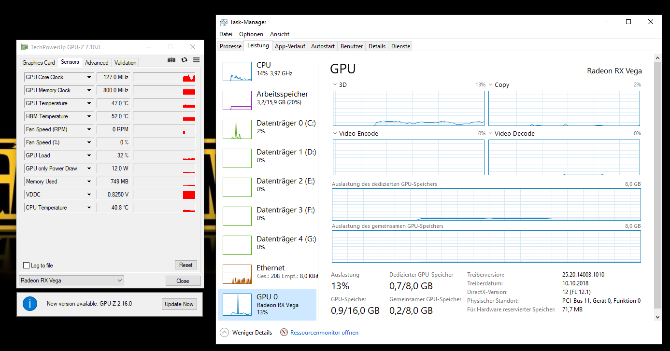The width and height of the screenshot is (670, 351).
Task: Open the Datei menu
Action: (x=226, y=34)
